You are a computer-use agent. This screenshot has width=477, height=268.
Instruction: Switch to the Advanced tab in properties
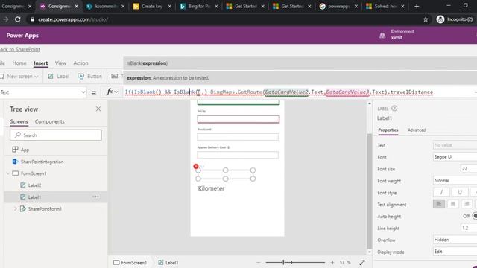coord(417,130)
